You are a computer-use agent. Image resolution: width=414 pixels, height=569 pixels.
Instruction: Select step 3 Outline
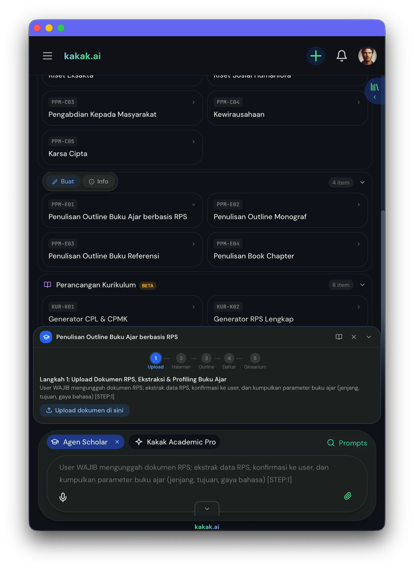coord(206,361)
